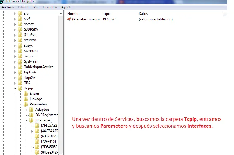Click the Interfaces folder icon
Image resolution: width=234 pixels, height=155 pixels.
(x=32, y=120)
